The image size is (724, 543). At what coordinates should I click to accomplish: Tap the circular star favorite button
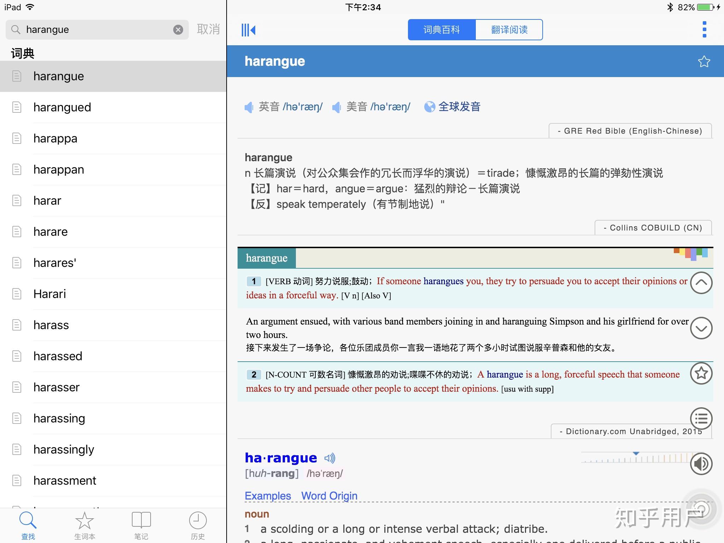click(701, 373)
